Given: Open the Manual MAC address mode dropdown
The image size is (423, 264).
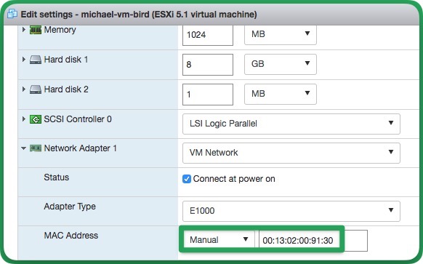Looking at the screenshot, I should [219, 240].
